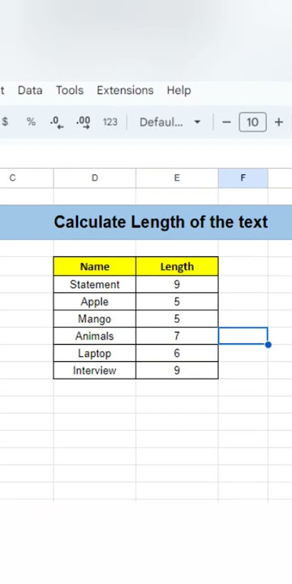Click the font dropdown arrow
The height and width of the screenshot is (584, 292).
coord(197,122)
